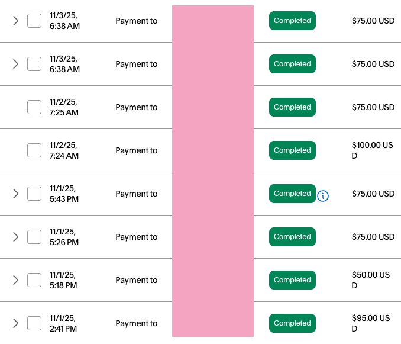Image resolution: width=401 pixels, height=344 pixels.
Task: Click Completed status for 11/2/25 7:25 AM payment
Action: [292, 107]
